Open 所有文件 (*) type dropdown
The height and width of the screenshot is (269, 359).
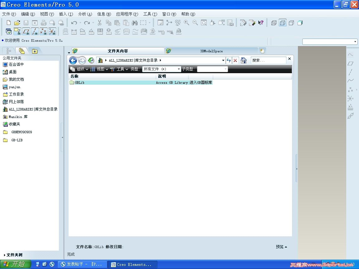(162, 69)
